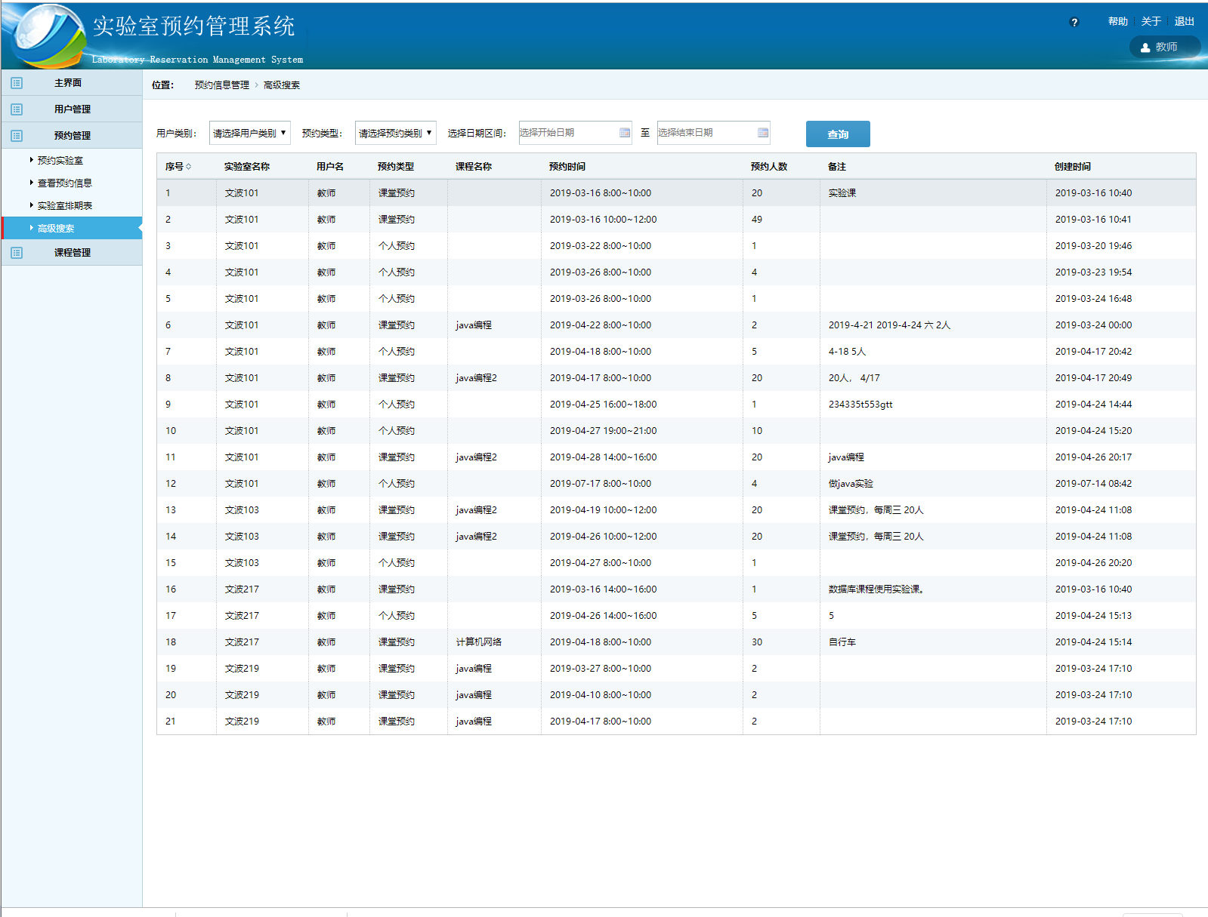
Task: Select 实验室排期表 sidebar item
Action: coord(65,206)
